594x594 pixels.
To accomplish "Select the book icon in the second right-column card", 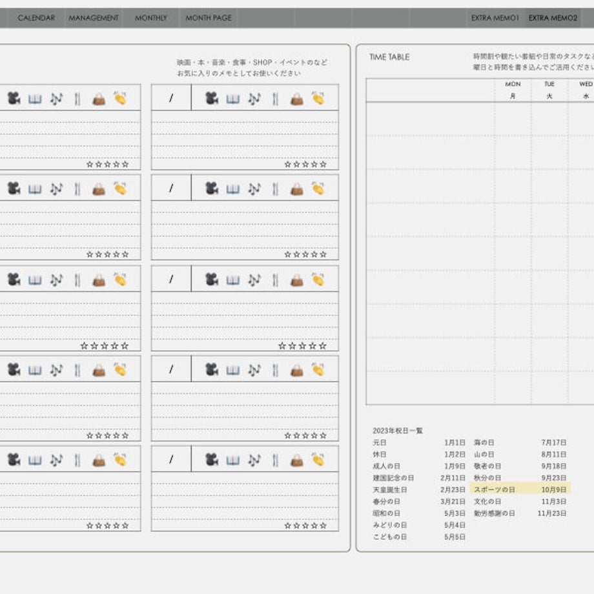I will (232, 189).
